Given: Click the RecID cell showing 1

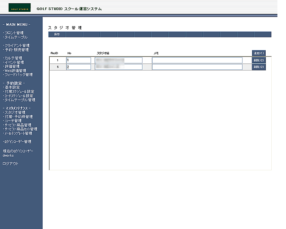Looking at the screenshot, I should (x=58, y=60).
